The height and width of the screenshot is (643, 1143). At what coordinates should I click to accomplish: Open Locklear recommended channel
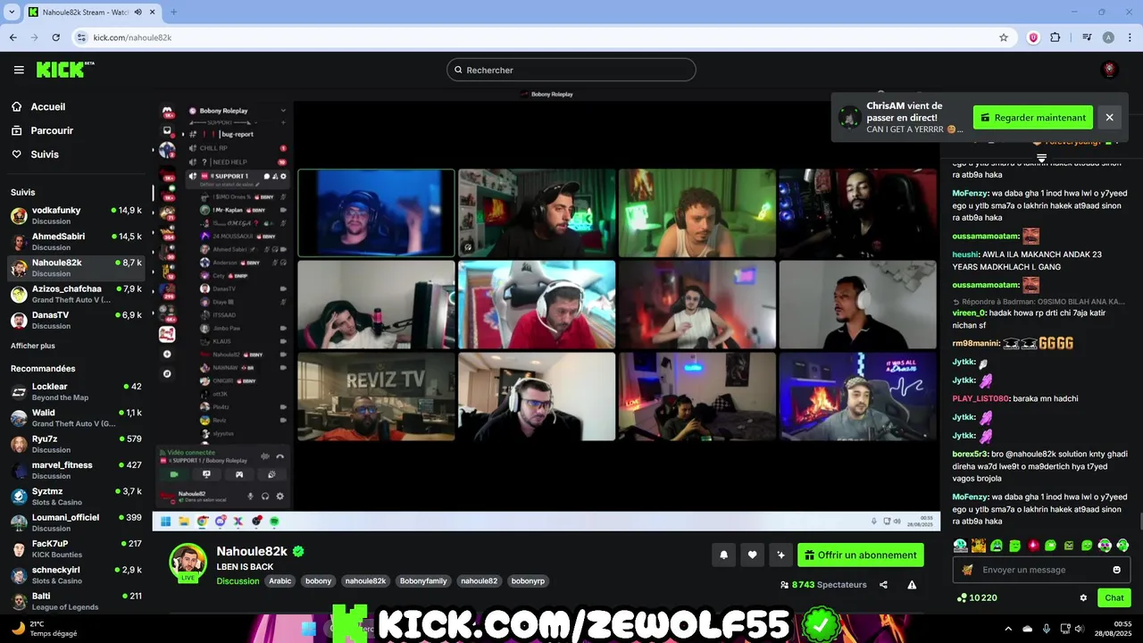[x=76, y=391]
